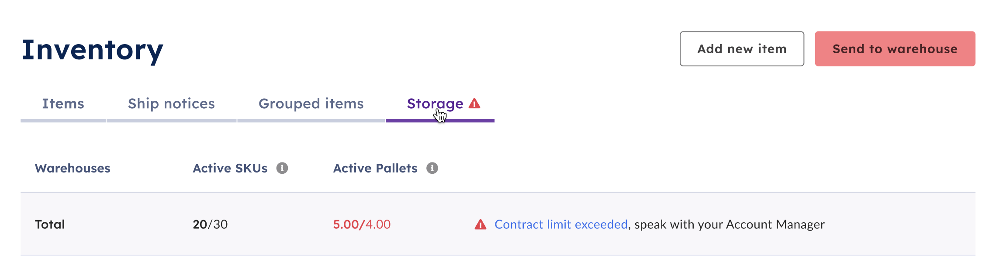Click the info icon beside Active SKUs
This screenshot has width=989, height=262.
pos(282,168)
